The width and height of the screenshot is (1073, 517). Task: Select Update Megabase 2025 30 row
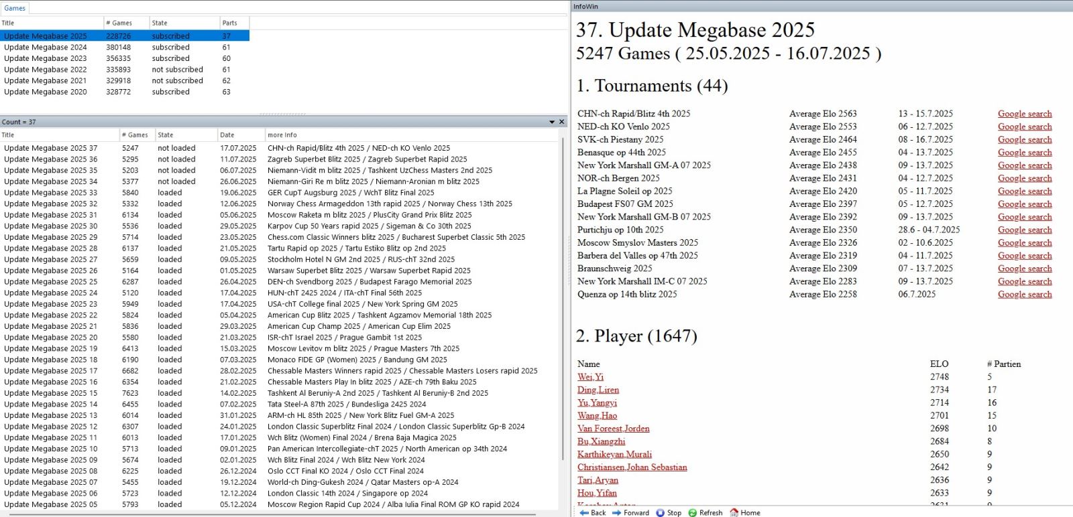click(279, 226)
